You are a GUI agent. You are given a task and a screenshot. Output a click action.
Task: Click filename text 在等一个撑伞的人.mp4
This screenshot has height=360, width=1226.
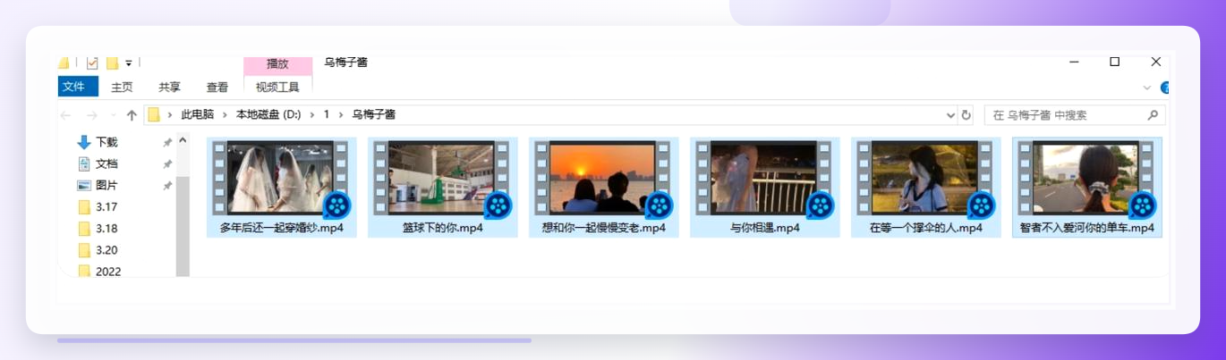(926, 228)
